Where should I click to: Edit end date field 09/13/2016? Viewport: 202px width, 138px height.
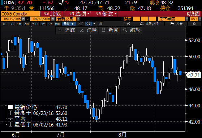pos(40,19)
